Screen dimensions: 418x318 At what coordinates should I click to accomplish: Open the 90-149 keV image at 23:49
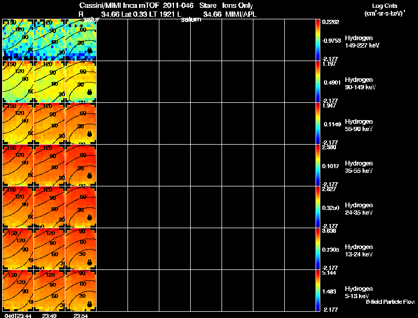(x=49, y=82)
